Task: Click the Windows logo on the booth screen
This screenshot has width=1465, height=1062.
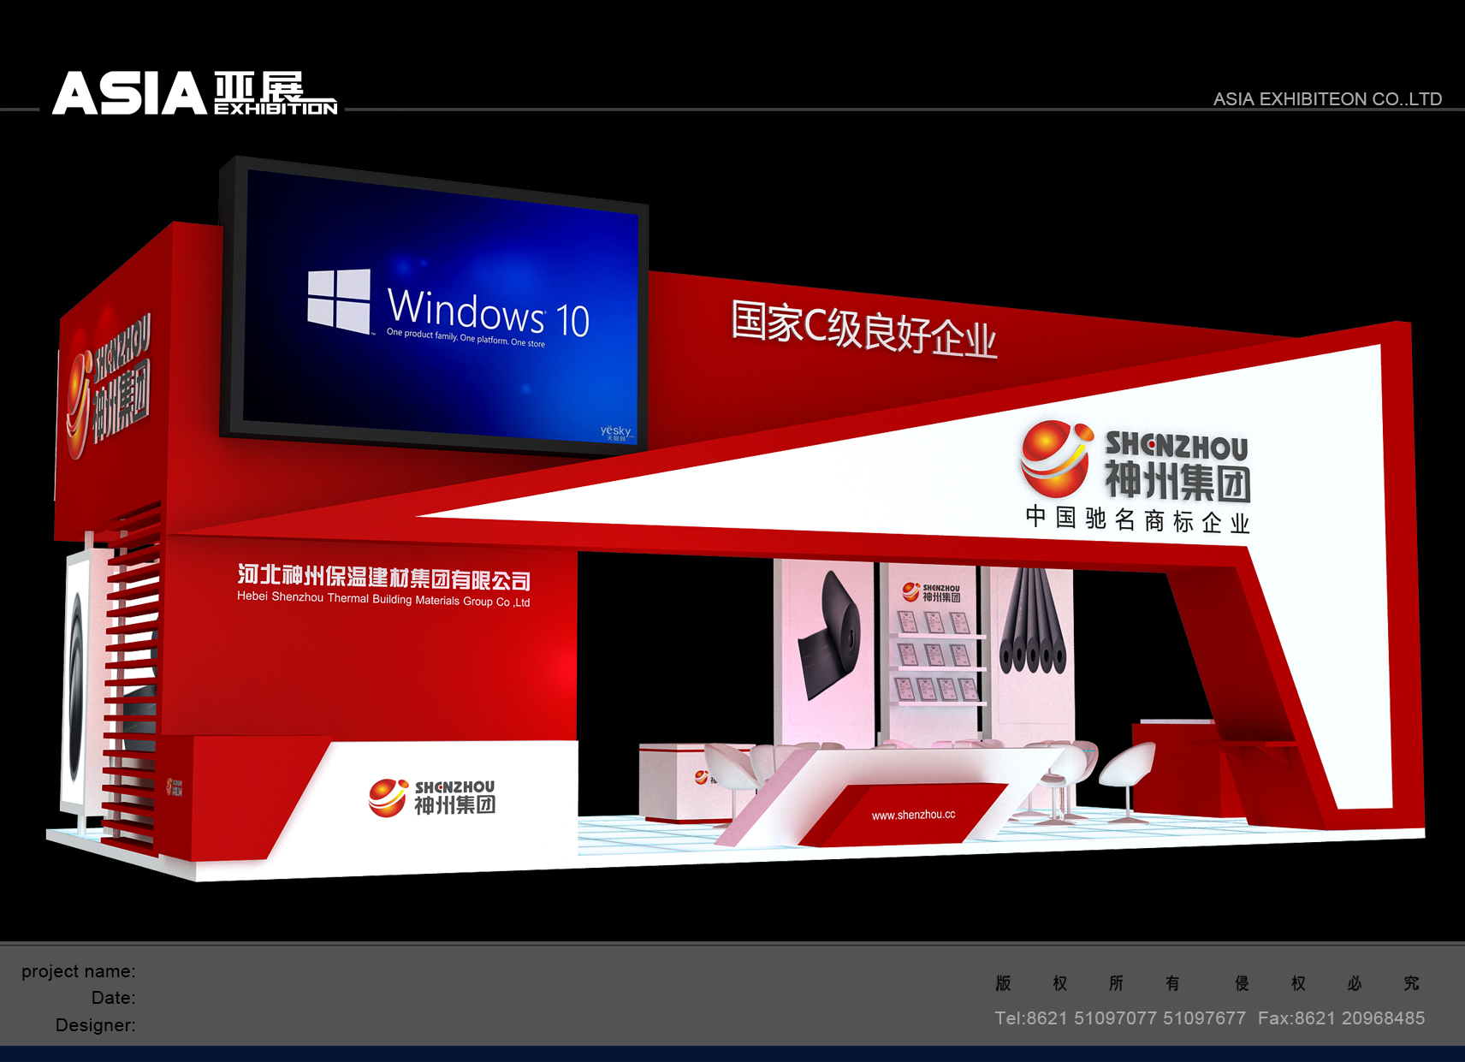Action: (339, 300)
